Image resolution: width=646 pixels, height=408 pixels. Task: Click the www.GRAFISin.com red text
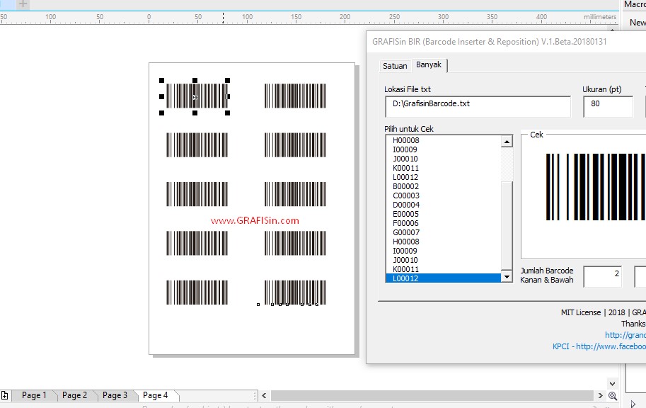pos(255,221)
